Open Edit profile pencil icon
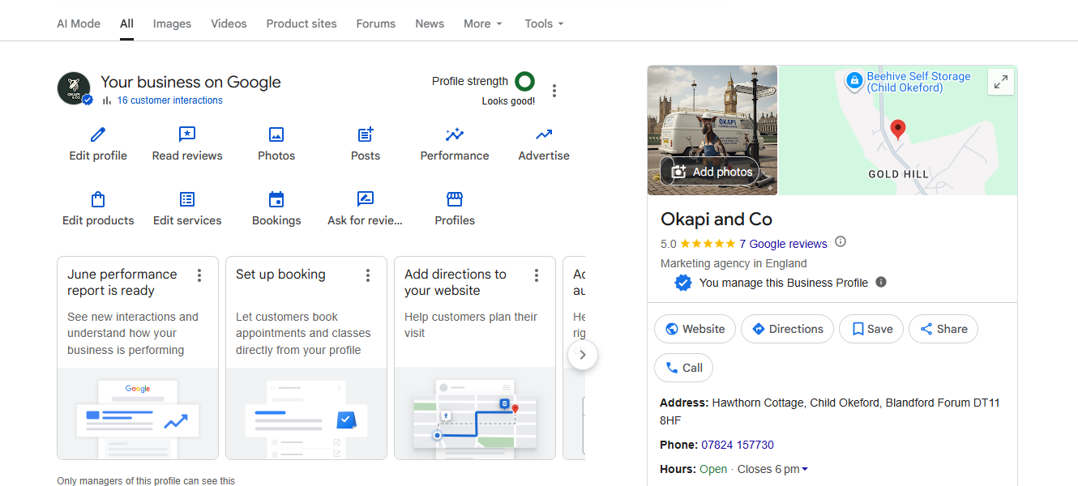Viewport: 1078px width, 486px height. (98, 134)
